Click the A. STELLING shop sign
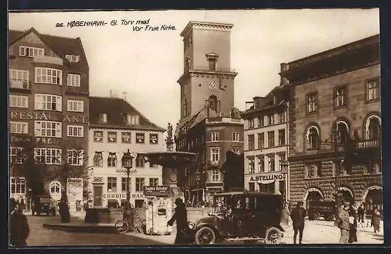The height and width of the screenshot is (254, 391). 267,178
